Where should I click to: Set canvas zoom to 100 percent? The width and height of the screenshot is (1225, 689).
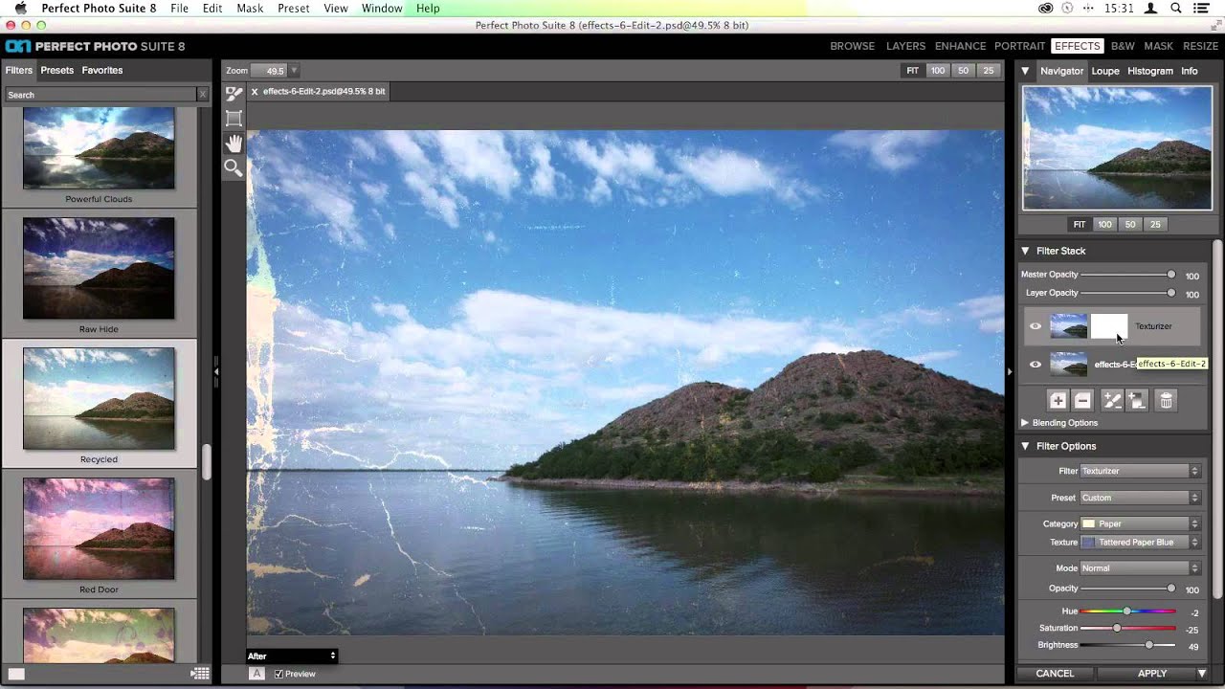click(x=938, y=71)
